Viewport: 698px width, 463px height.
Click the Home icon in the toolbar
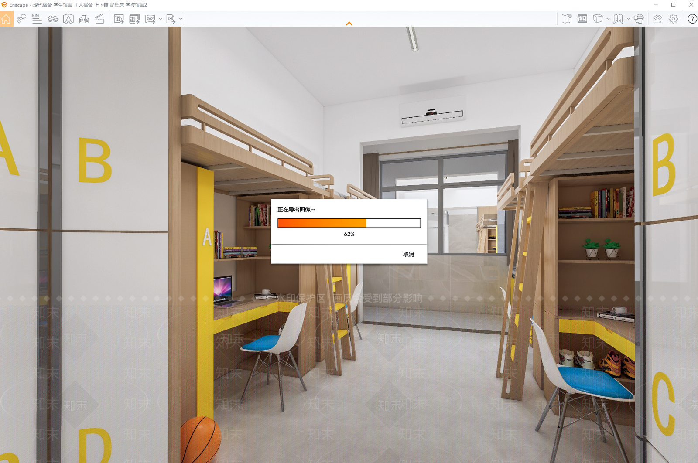pos(7,19)
